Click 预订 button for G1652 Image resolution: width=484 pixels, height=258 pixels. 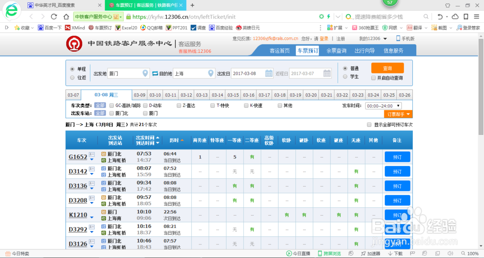click(397, 157)
